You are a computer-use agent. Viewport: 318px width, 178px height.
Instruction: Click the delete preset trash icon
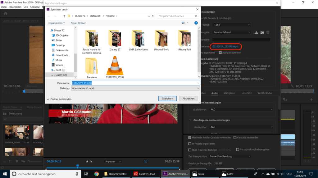[268, 32]
